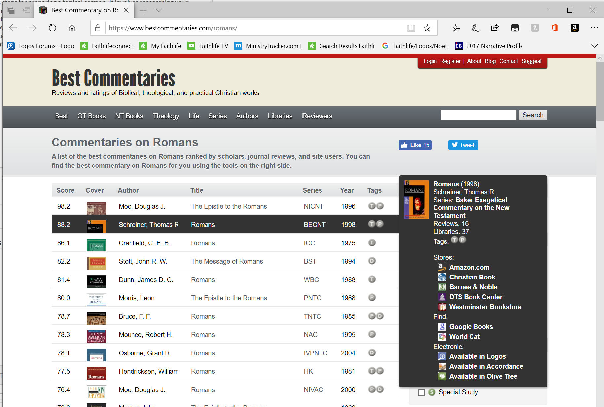This screenshot has width=604, height=407.
Task: Open the Reviewers menu
Action: pyautogui.click(x=317, y=116)
